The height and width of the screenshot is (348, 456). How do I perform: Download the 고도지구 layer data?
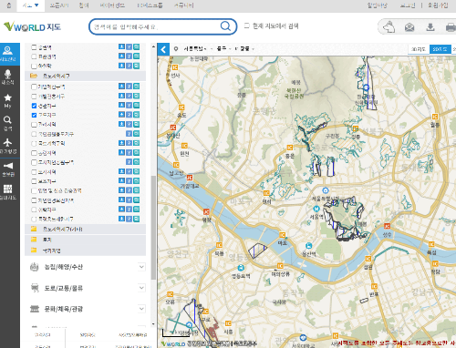[x=121, y=115]
